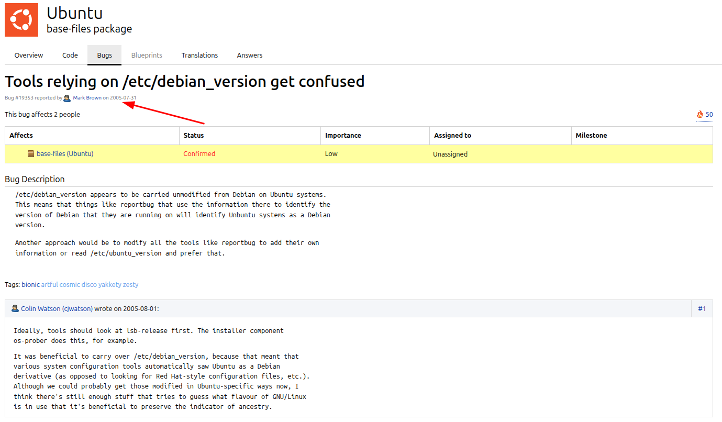This screenshot has height=422, width=722.
Task: Click Colin Watson's person icon
Action: (x=15, y=308)
